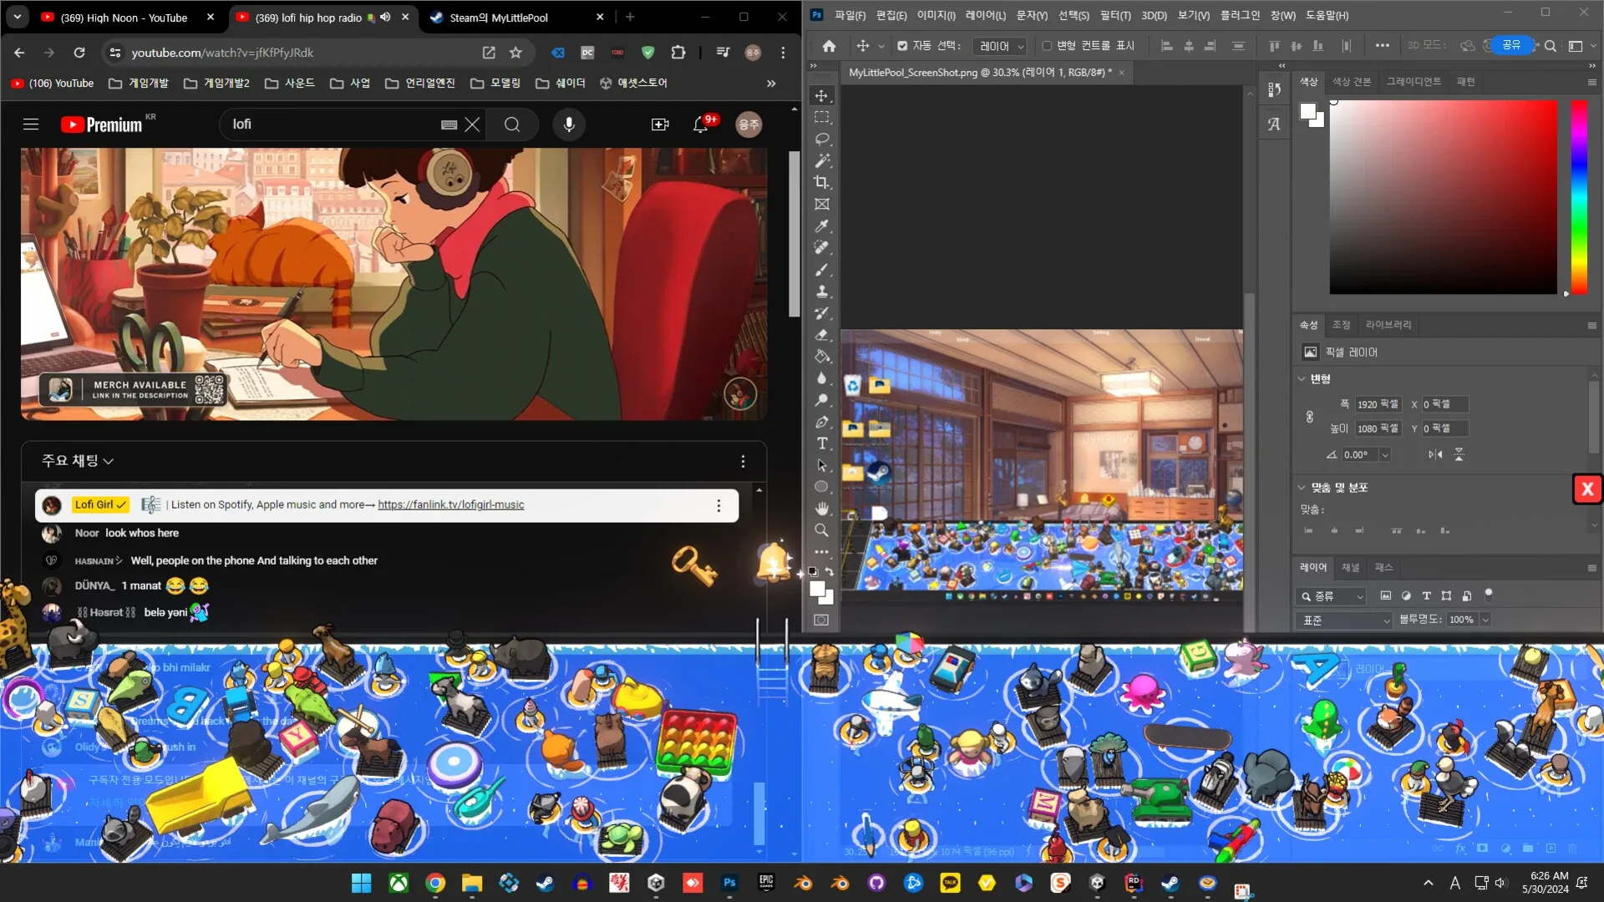The height and width of the screenshot is (902, 1604).
Task: Switch to the 채널 tab
Action: point(1350,567)
